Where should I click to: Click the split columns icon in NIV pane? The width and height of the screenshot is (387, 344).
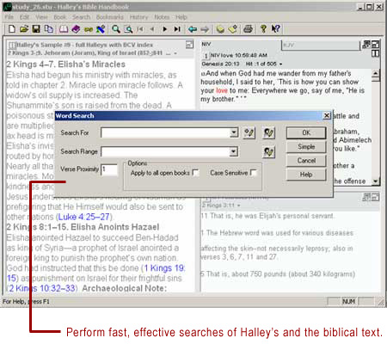(375, 53)
